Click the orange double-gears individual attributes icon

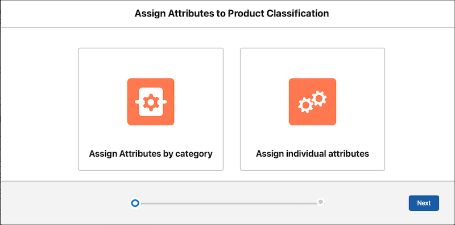pos(312,102)
